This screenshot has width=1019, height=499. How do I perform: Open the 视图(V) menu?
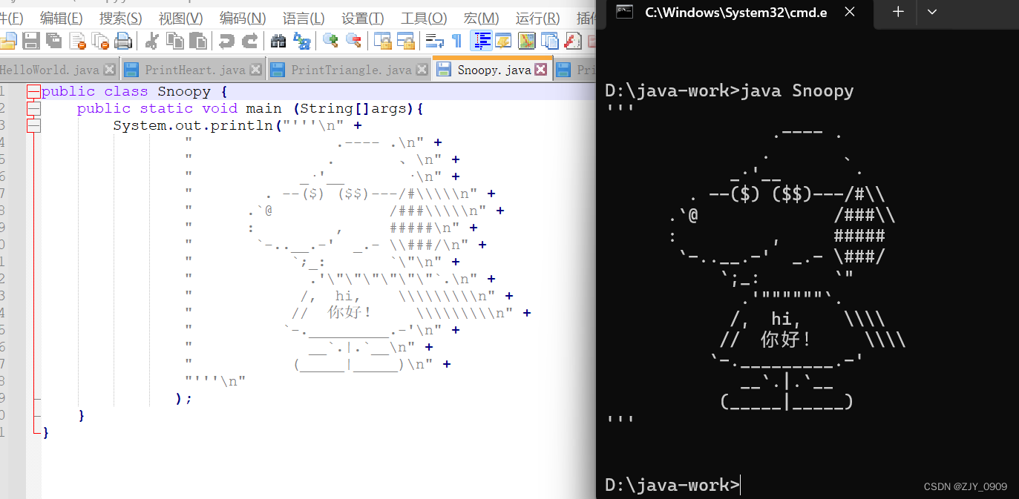pyautogui.click(x=181, y=19)
